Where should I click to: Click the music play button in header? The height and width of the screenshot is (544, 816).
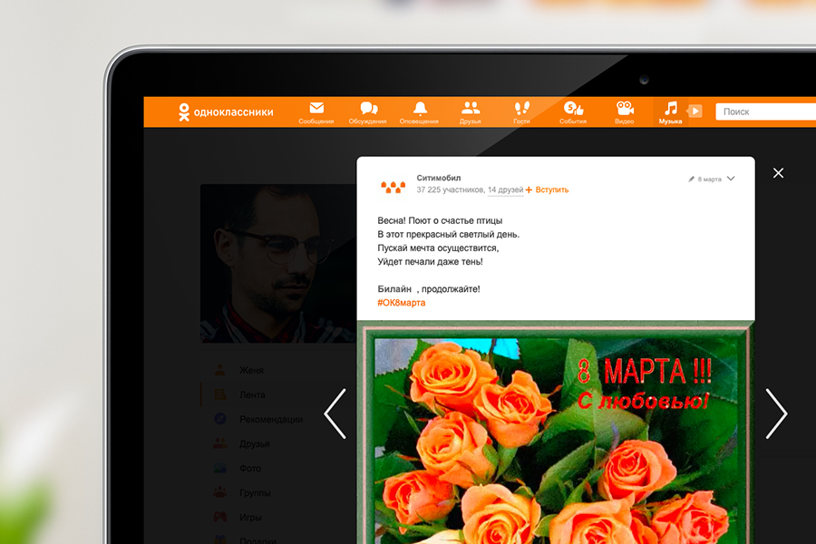(695, 111)
